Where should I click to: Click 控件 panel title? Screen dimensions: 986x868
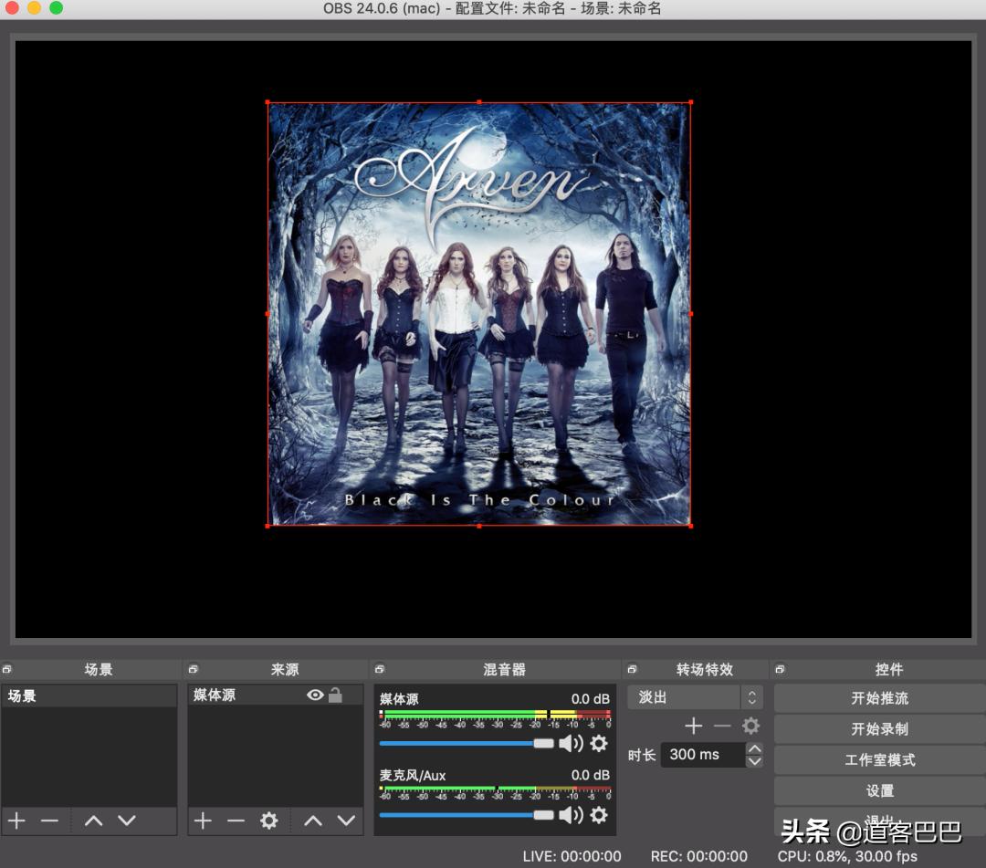pos(889,669)
